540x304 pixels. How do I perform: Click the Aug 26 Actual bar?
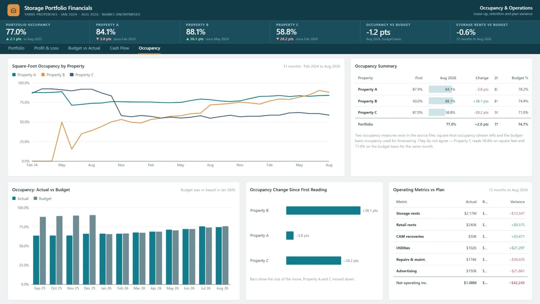(x=219, y=256)
